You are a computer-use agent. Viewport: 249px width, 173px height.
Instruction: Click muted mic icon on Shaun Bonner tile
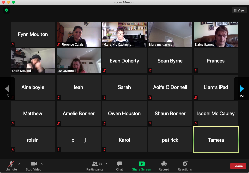150,123
